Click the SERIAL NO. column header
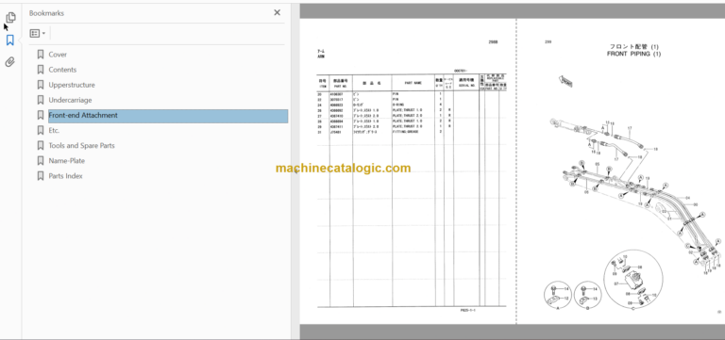 (x=466, y=86)
